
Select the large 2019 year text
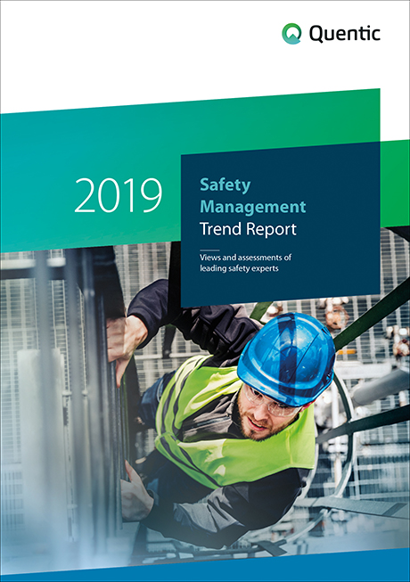click(119, 195)
